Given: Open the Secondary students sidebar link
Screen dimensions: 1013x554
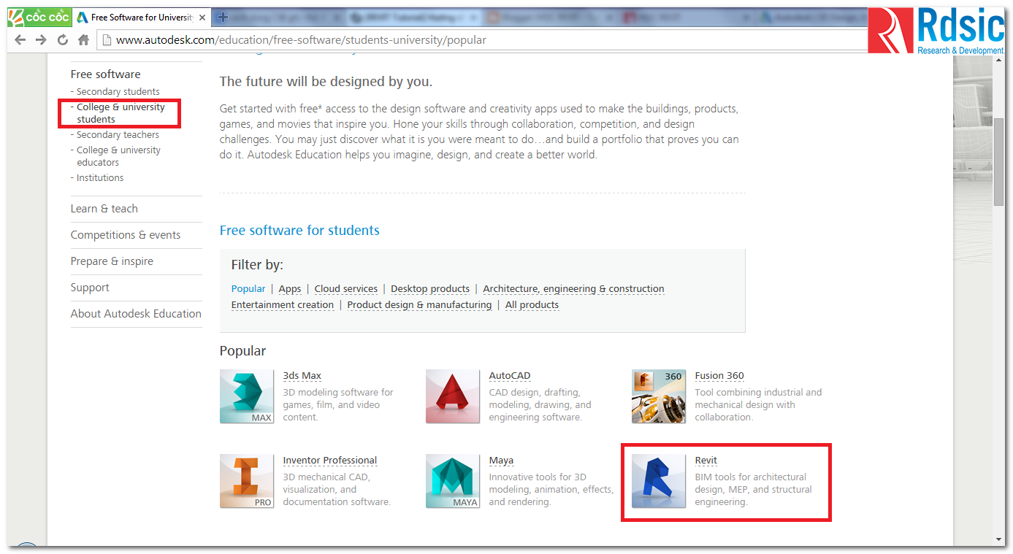Looking at the screenshot, I should [x=118, y=91].
